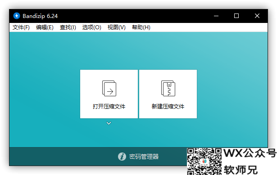
Task: Click the info icon beside 密码管理器
Action: point(122,157)
